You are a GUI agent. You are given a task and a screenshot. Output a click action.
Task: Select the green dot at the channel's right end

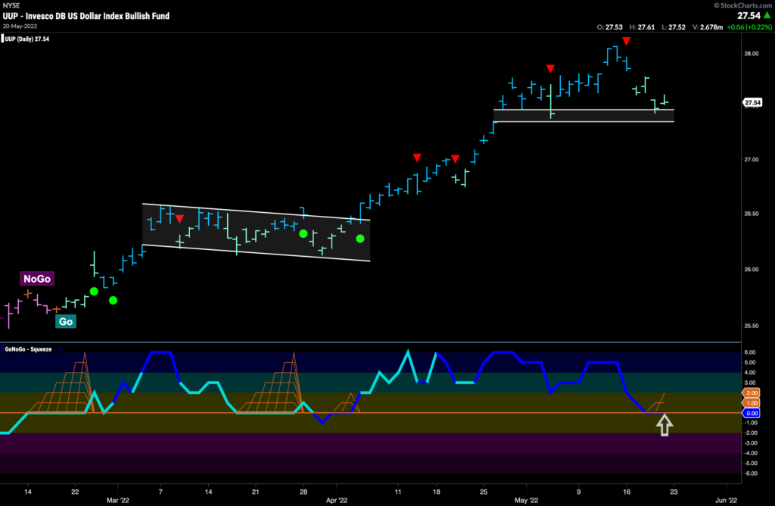click(x=360, y=239)
